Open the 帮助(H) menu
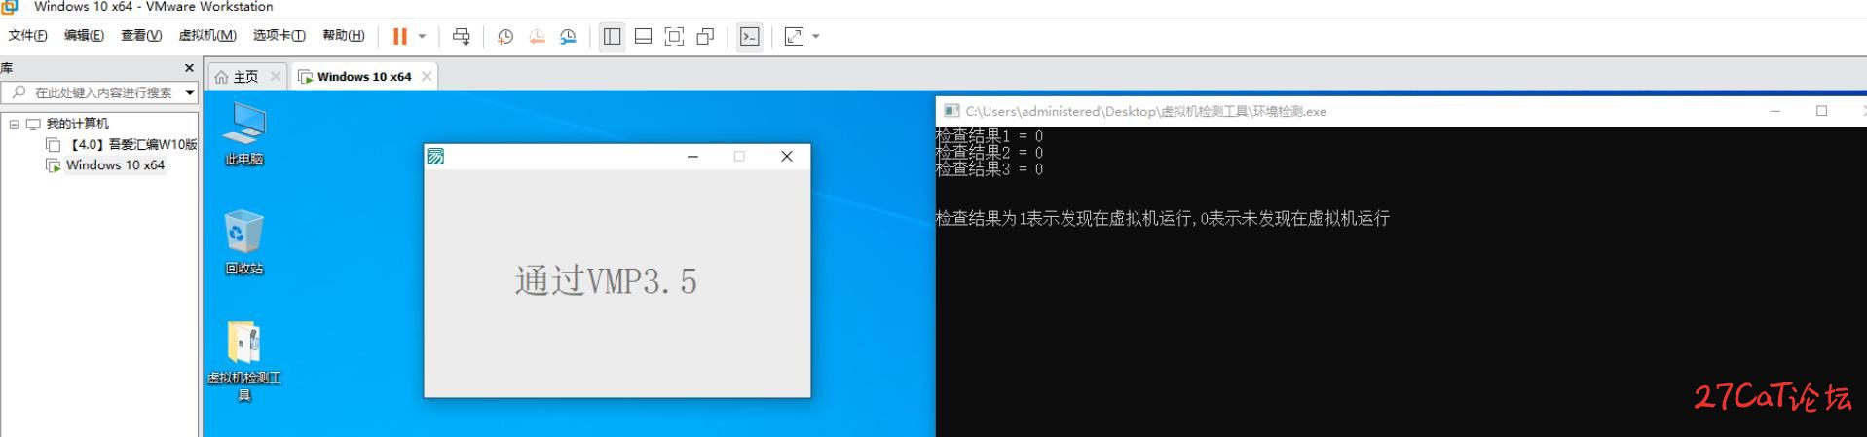The width and height of the screenshot is (1867, 437). pos(344,35)
